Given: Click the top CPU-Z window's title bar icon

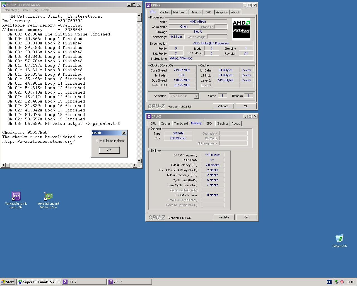Looking at the screenshot, I should (x=148, y=5).
